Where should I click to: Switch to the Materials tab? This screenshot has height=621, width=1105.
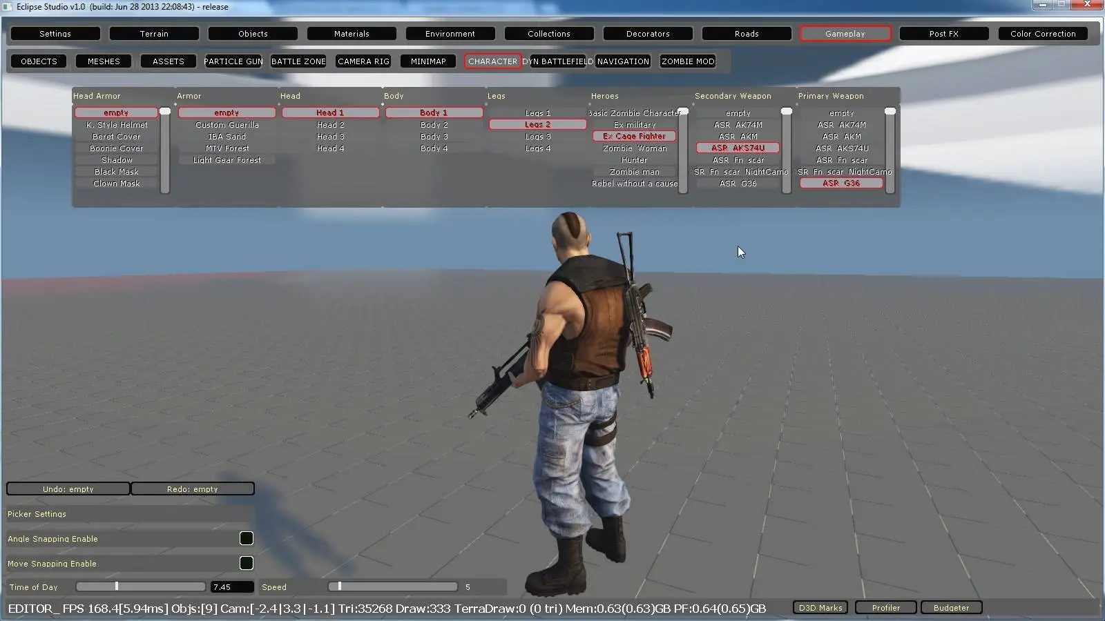coord(352,34)
